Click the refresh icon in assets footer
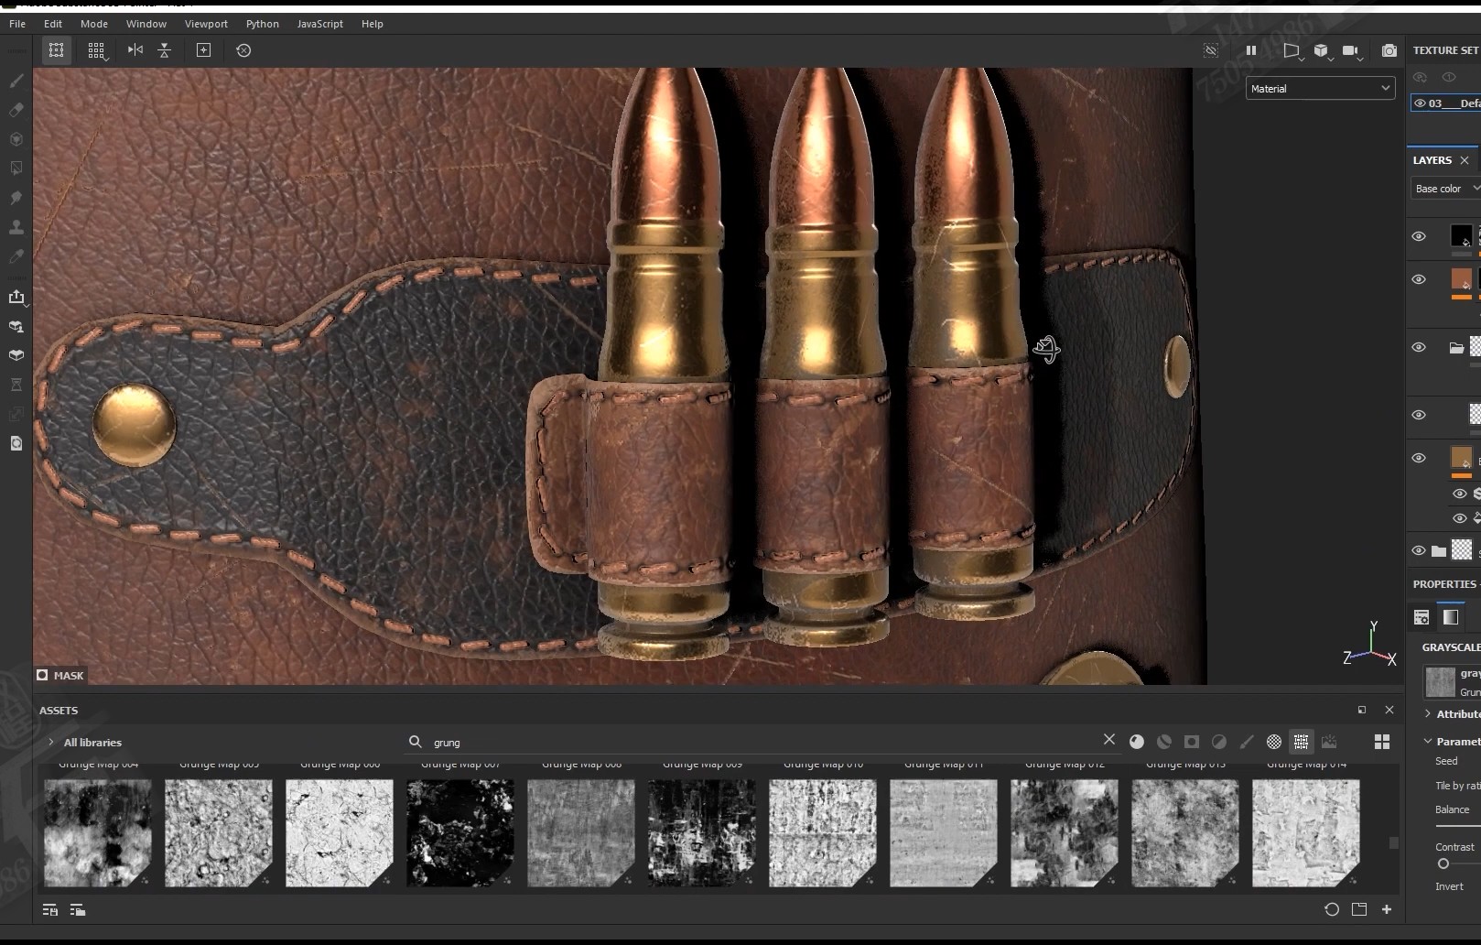This screenshot has width=1481, height=945. click(1332, 909)
